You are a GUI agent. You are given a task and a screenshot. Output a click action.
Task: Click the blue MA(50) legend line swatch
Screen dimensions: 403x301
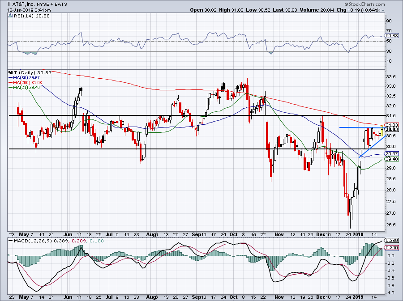pos(11,78)
